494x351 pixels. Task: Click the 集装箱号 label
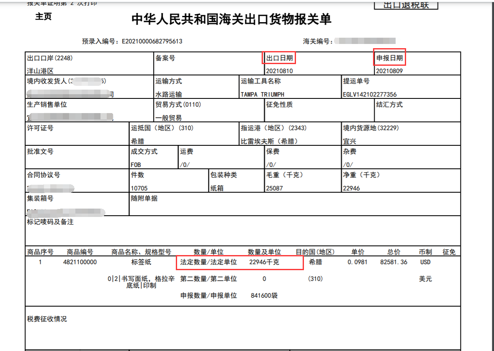pyautogui.click(x=40, y=198)
